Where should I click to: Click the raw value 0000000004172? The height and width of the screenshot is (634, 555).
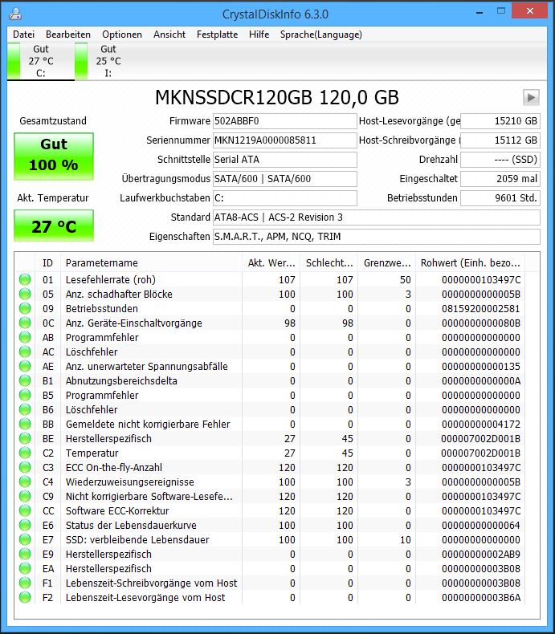click(480, 425)
